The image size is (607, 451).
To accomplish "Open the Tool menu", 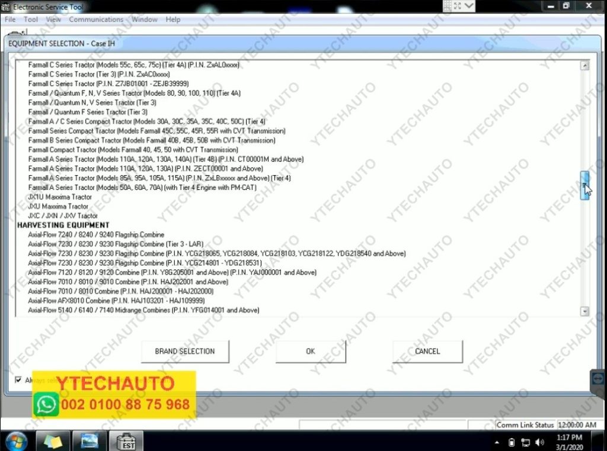I will tap(31, 20).
